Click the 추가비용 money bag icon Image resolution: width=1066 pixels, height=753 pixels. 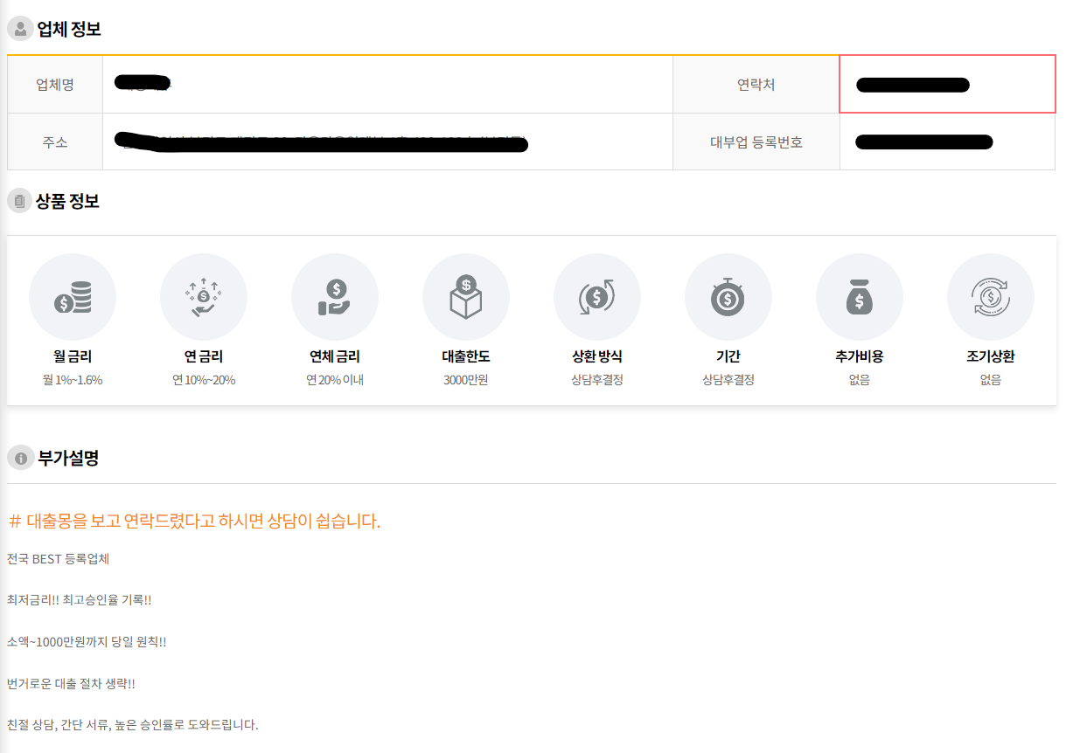860,296
